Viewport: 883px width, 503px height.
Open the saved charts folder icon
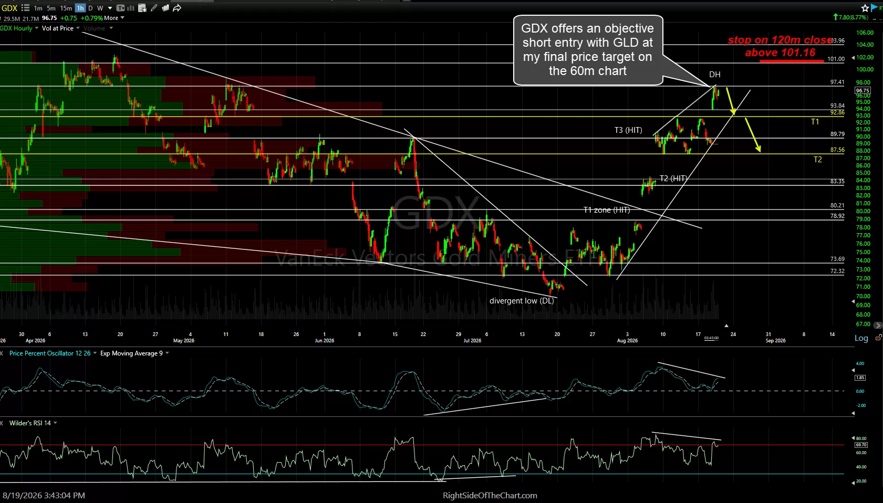tap(165, 8)
